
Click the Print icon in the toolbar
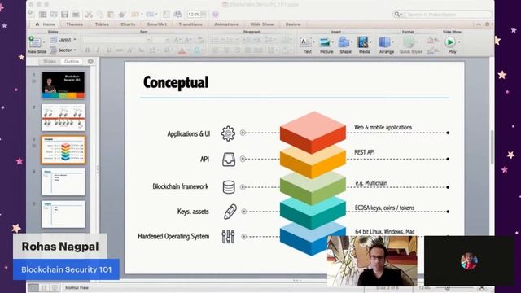(76, 15)
